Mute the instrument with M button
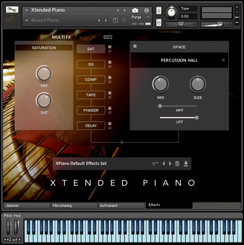The image size is (244, 245). coord(159,22)
